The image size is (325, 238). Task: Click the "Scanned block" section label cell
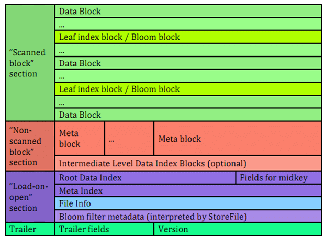[x=30, y=63]
